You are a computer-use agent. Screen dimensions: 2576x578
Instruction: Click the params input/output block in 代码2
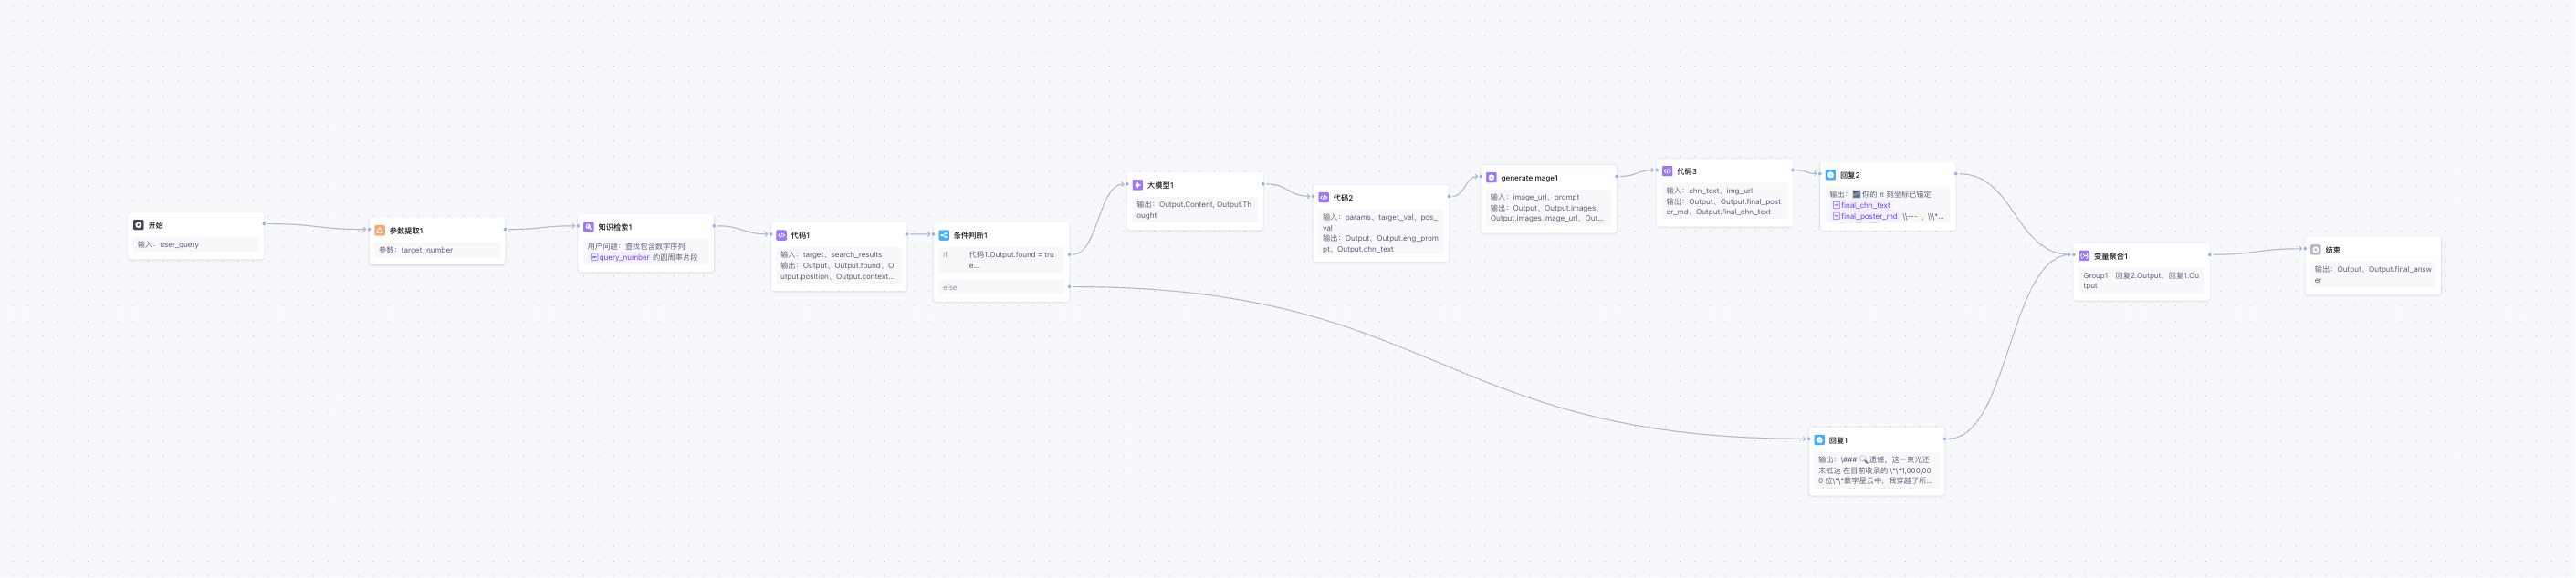[x=1380, y=232]
